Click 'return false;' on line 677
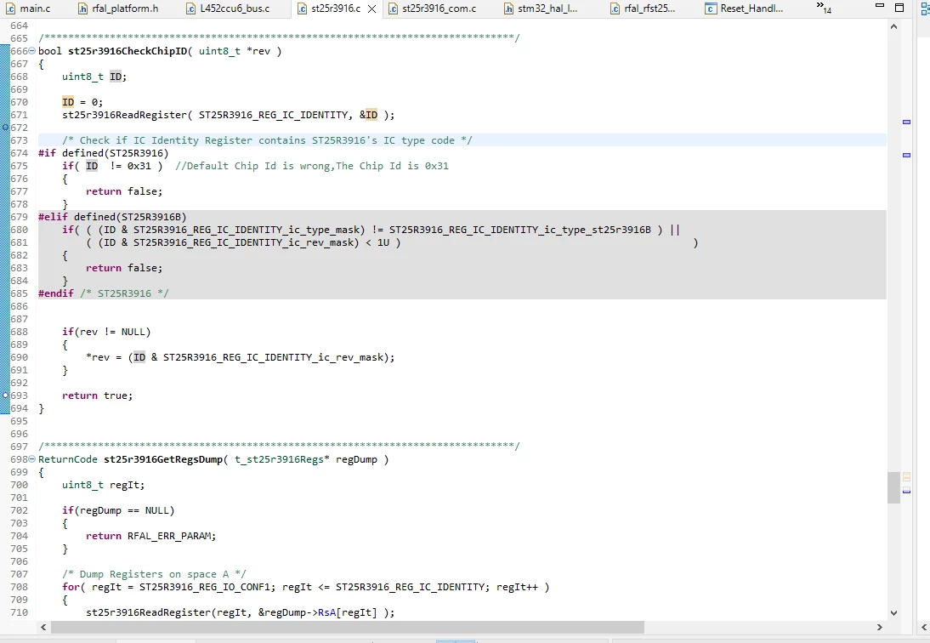This screenshot has width=930, height=643. [x=124, y=191]
